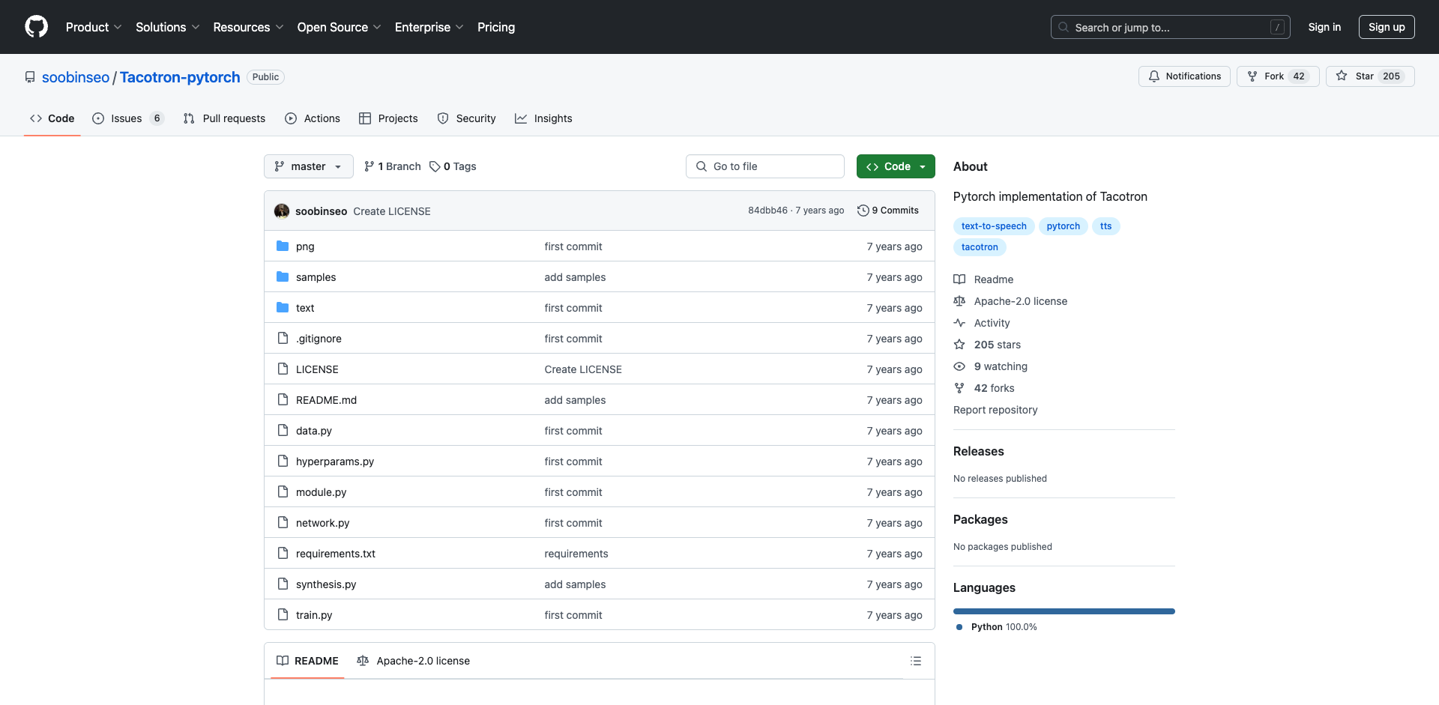
Task: Click the Sign up button
Action: [1387, 27]
